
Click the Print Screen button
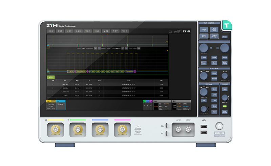225,63
